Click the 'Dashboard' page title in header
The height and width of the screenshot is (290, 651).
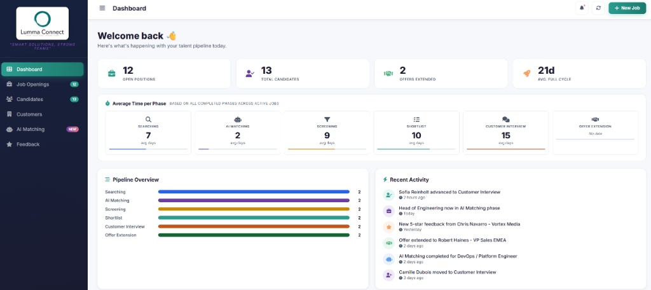coord(129,8)
